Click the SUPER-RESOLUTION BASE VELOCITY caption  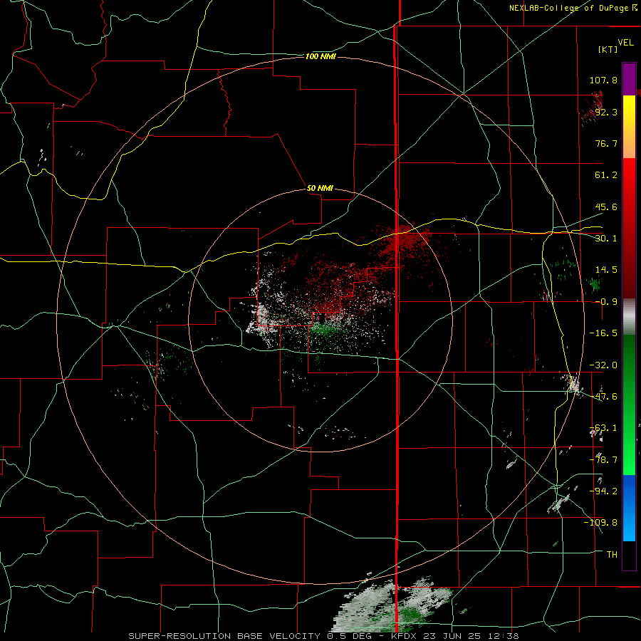[x=224, y=636]
